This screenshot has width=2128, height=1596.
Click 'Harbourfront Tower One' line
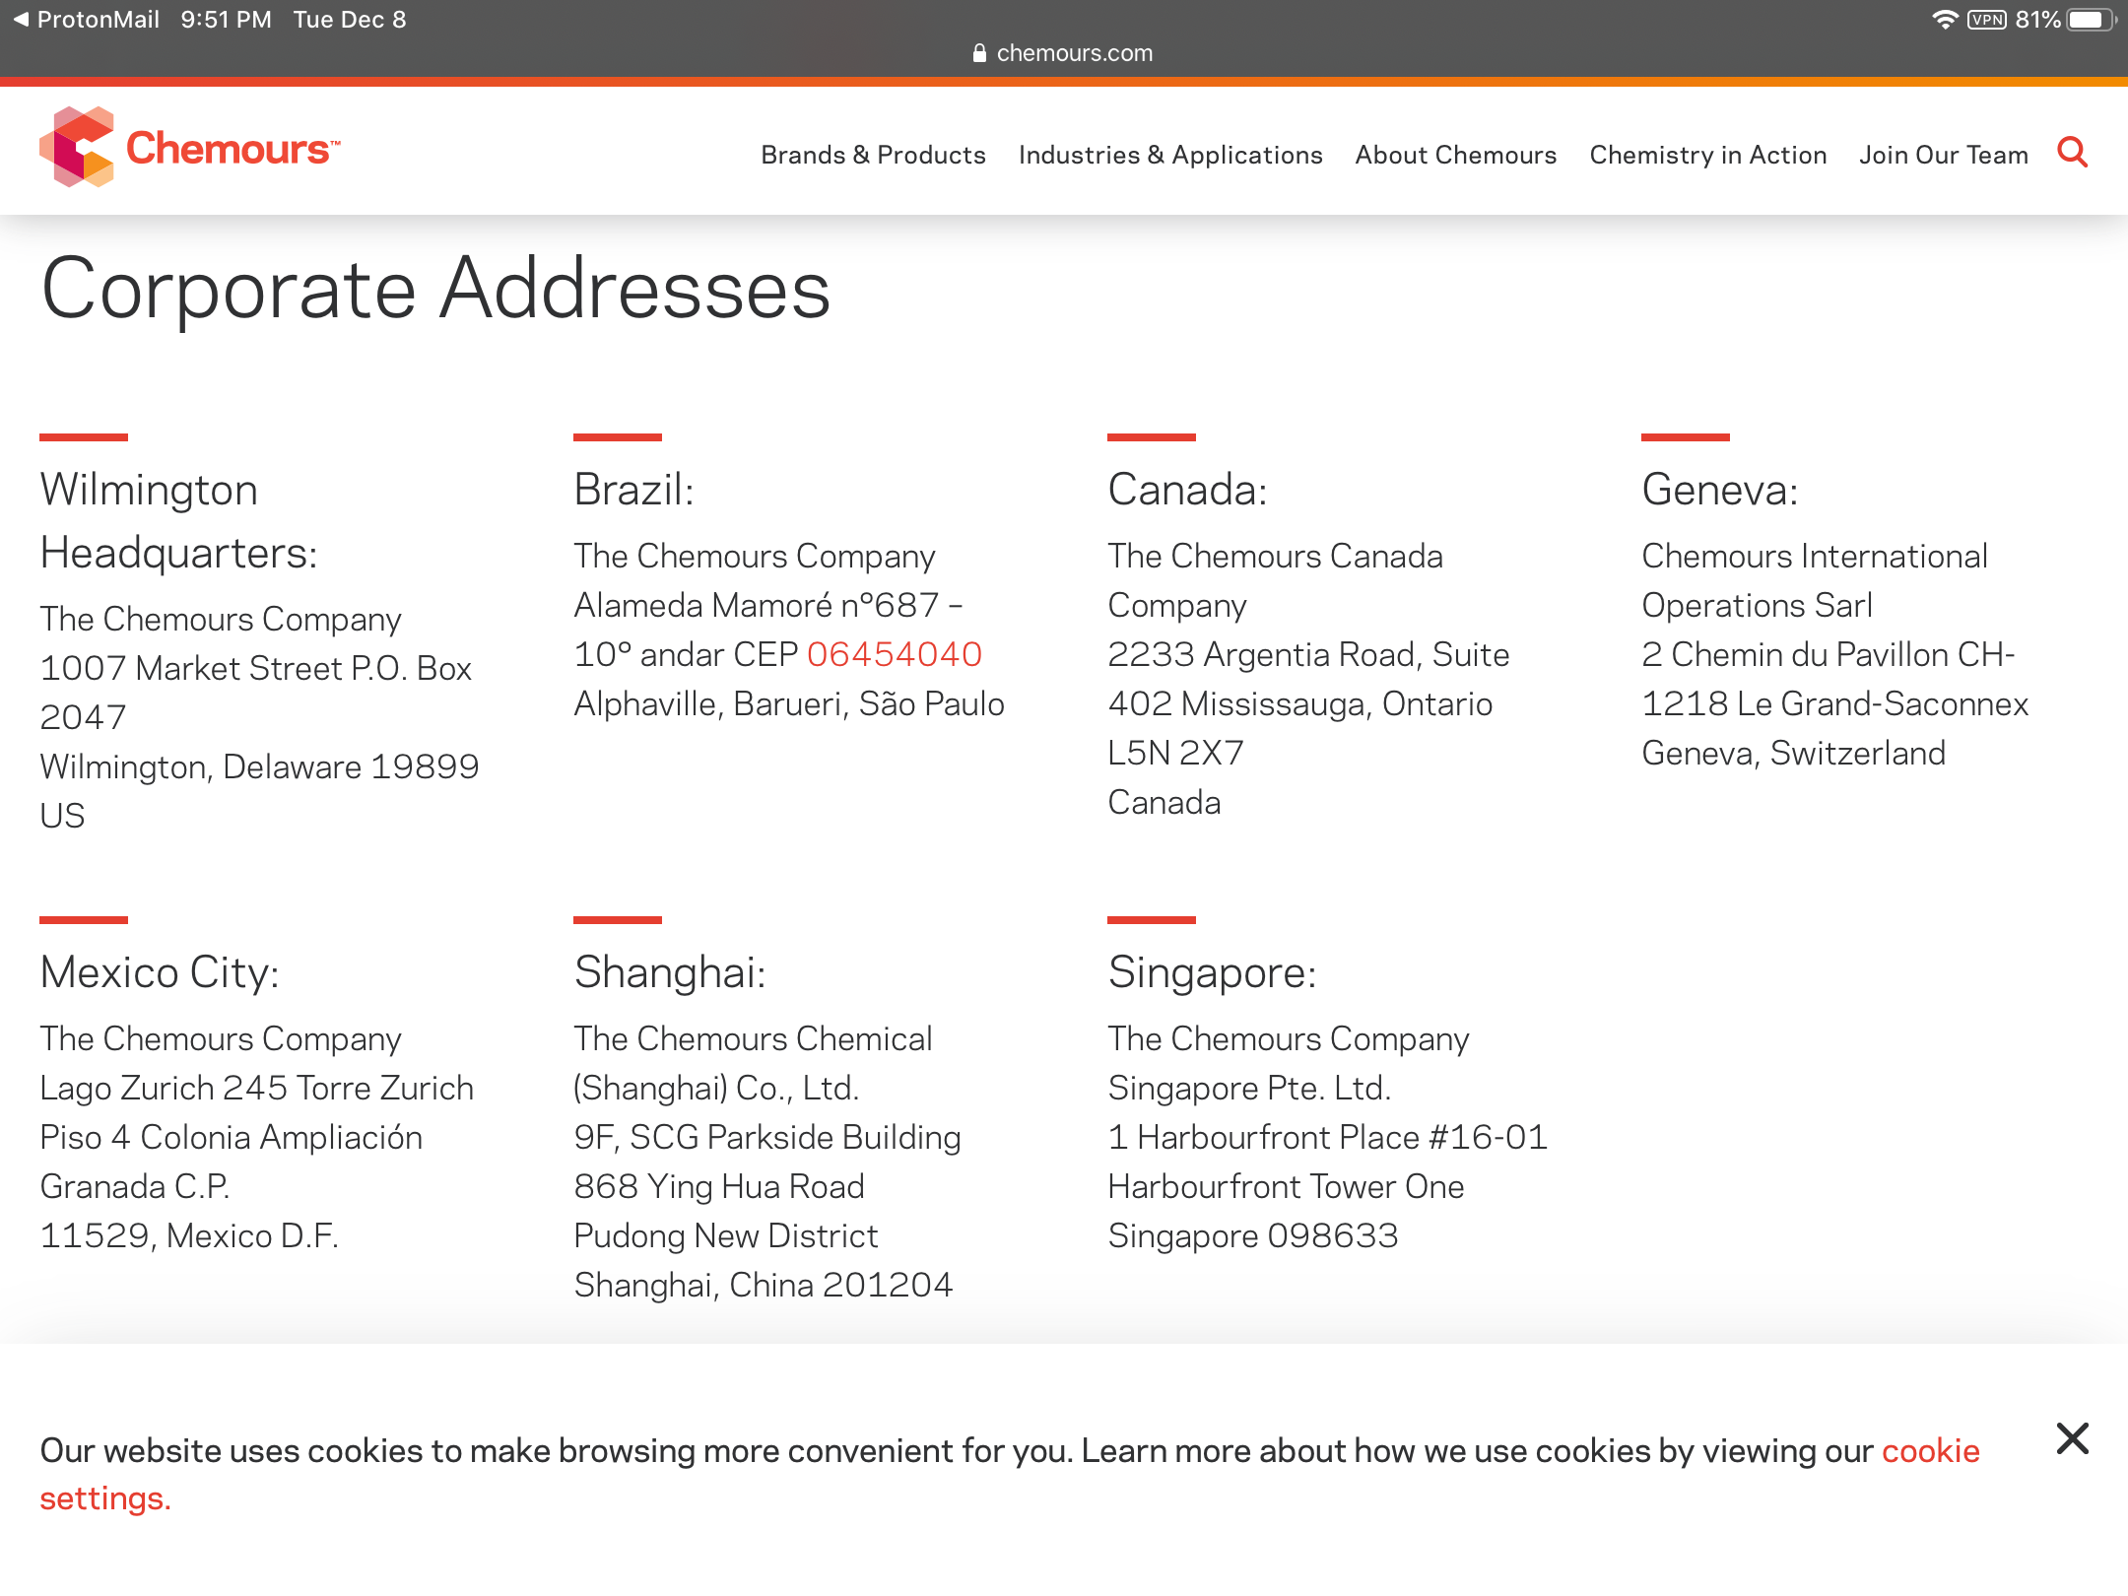pyautogui.click(x=1286, y=1186)
